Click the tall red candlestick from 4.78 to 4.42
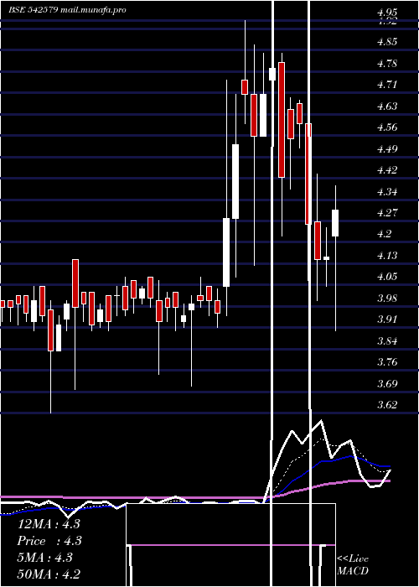The width and height of the screenshot is (419, 587). coord(282,120)
